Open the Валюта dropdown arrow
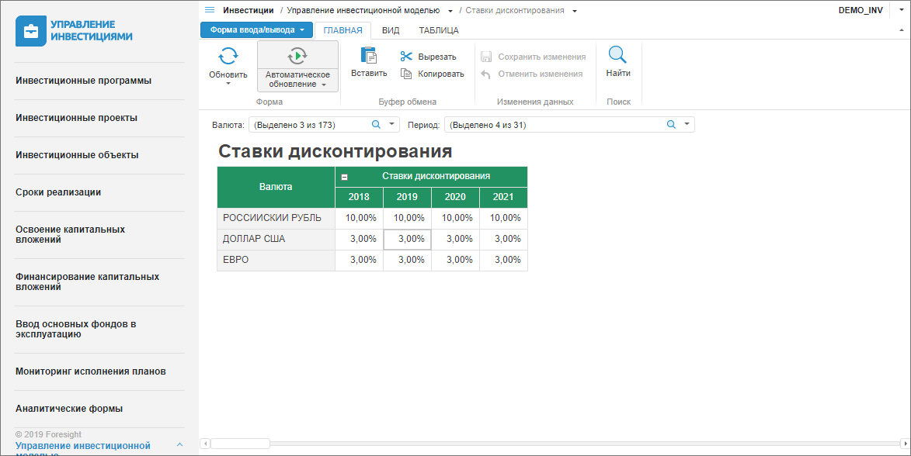Viewport: 911px width, 456px height. pyautogui.click(x=391, y=124)
